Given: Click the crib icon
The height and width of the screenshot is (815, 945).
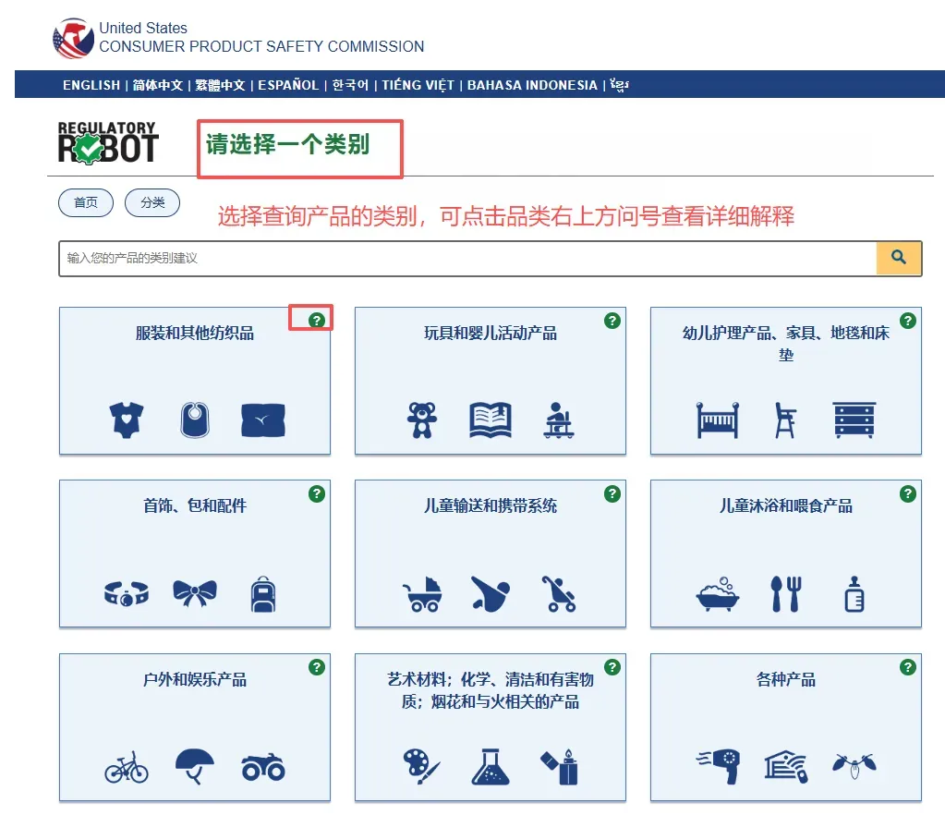Looking at the screenshot, I should pyautogui.click(x=717, y=420).
